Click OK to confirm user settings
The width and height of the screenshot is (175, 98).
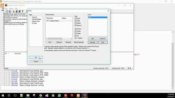(x=36, y=57)
